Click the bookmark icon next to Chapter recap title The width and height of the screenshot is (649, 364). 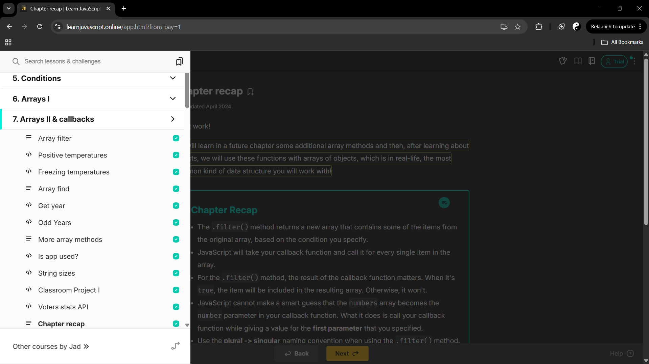[250, 92]
